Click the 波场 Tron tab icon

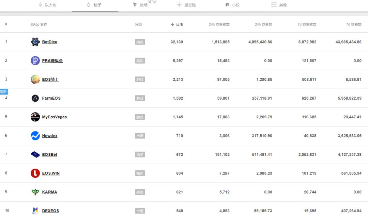pos(135,5)
